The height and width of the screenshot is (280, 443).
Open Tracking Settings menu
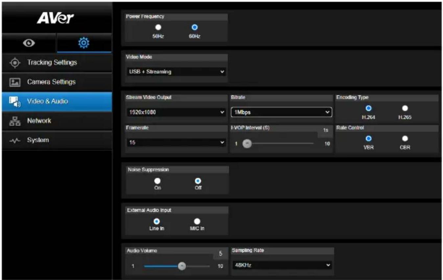coord(57,62)
